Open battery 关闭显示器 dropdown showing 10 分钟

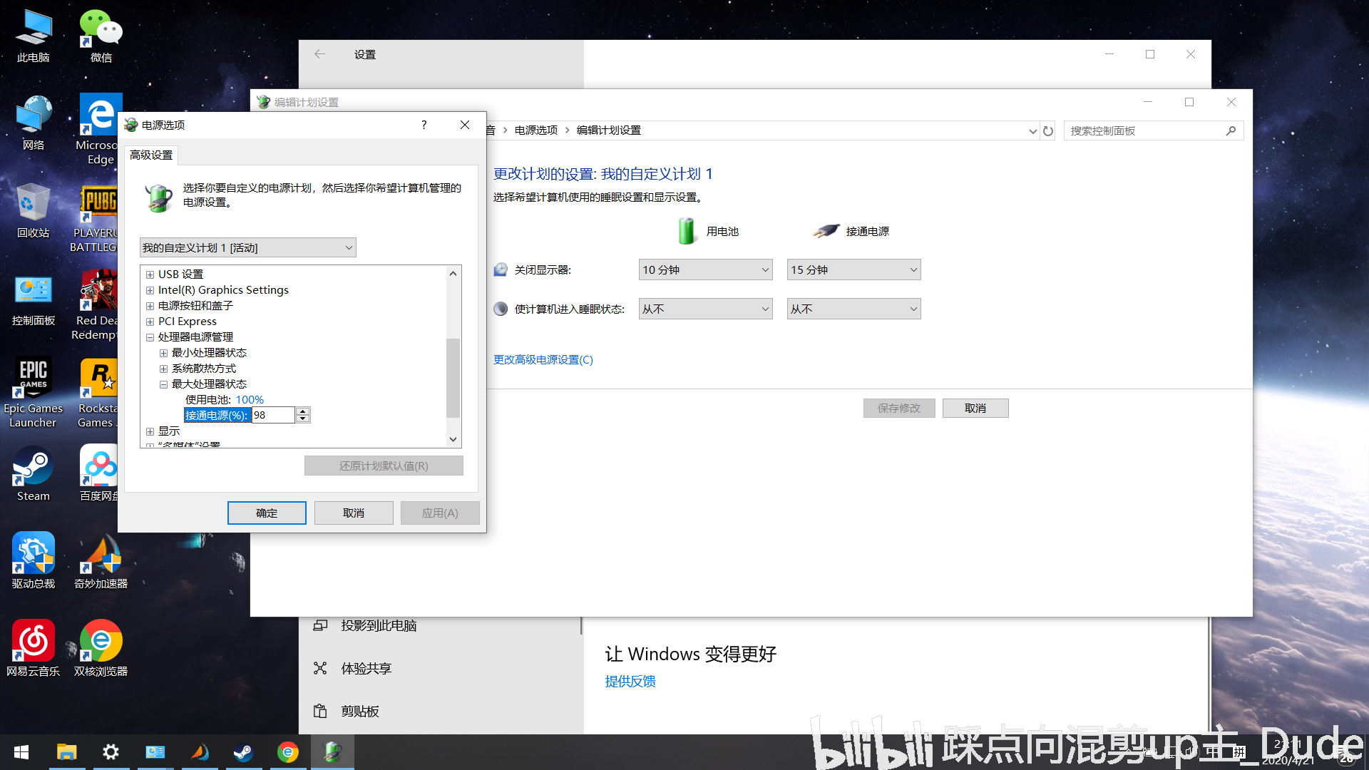[x=705, y=269]
